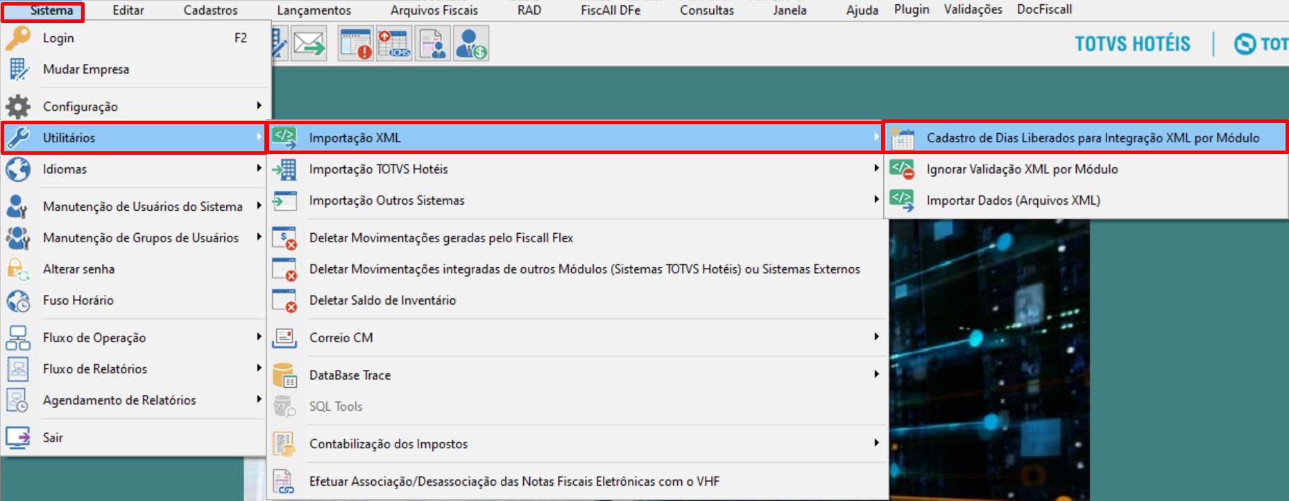Expand Contabilização dos Impostos submenu arrow
Image resolution: width=1289 pixels, height=501 pixels.
(x=876, y=443)
